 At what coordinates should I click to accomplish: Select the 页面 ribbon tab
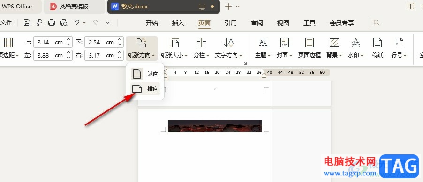pos(204,23)
